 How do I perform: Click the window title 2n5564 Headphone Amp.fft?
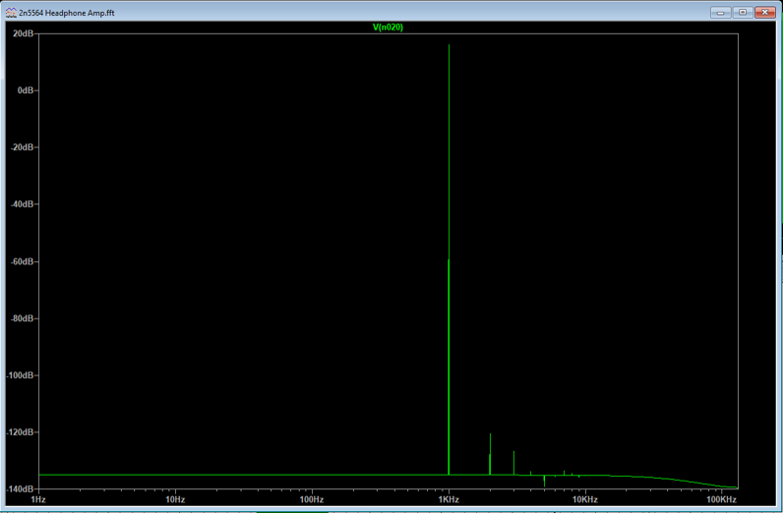(x=67, y=13)
